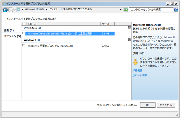Image resolution: width=180 pixels, height=118 pixels.
Task: Click the Control Panel icon in address bar
Action: (x=19, y=9)
